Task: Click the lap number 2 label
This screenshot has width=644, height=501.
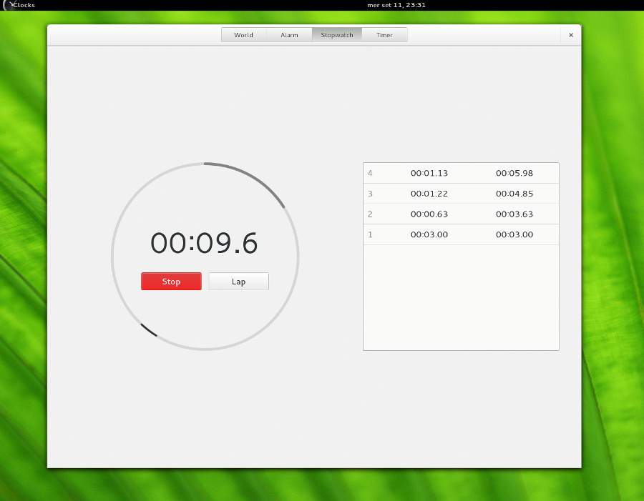Action: [x=370, y=214]
